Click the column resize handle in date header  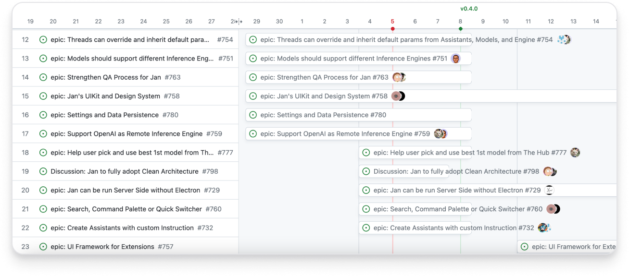coord(238,22)
